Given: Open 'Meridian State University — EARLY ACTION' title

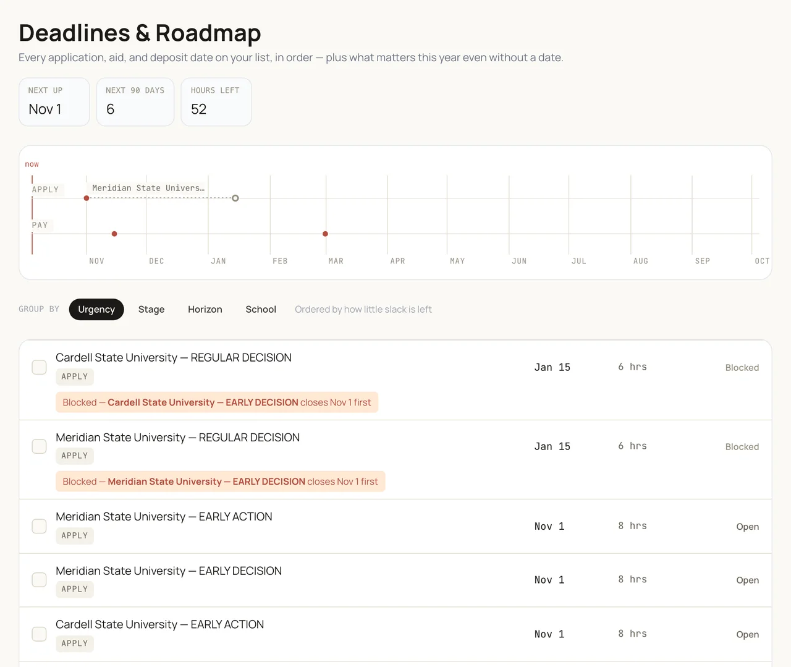Looking at the screenshot, I should coord(164,516).
